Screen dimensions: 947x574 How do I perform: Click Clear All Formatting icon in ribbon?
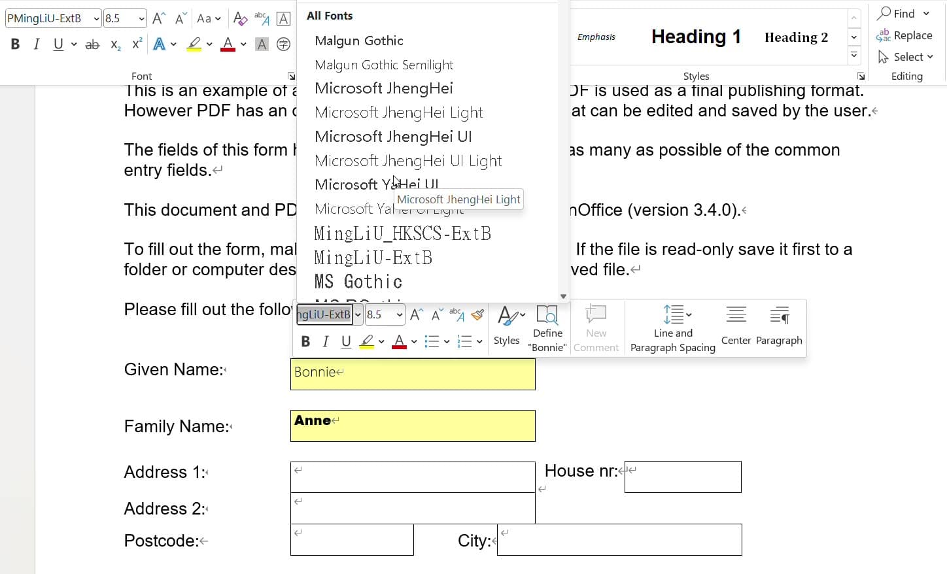click(x=240, y=18)
